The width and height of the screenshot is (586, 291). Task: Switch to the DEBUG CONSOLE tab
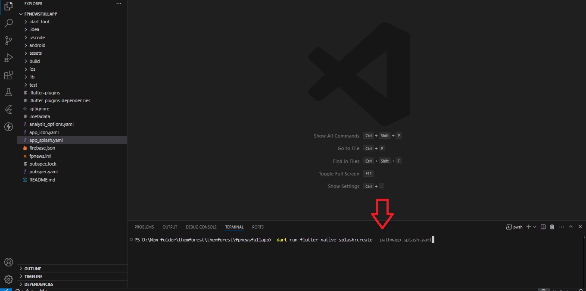click(x=201, y=227)
